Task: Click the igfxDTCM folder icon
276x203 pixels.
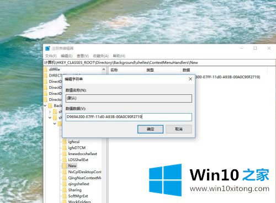Action: coord(65,148)
